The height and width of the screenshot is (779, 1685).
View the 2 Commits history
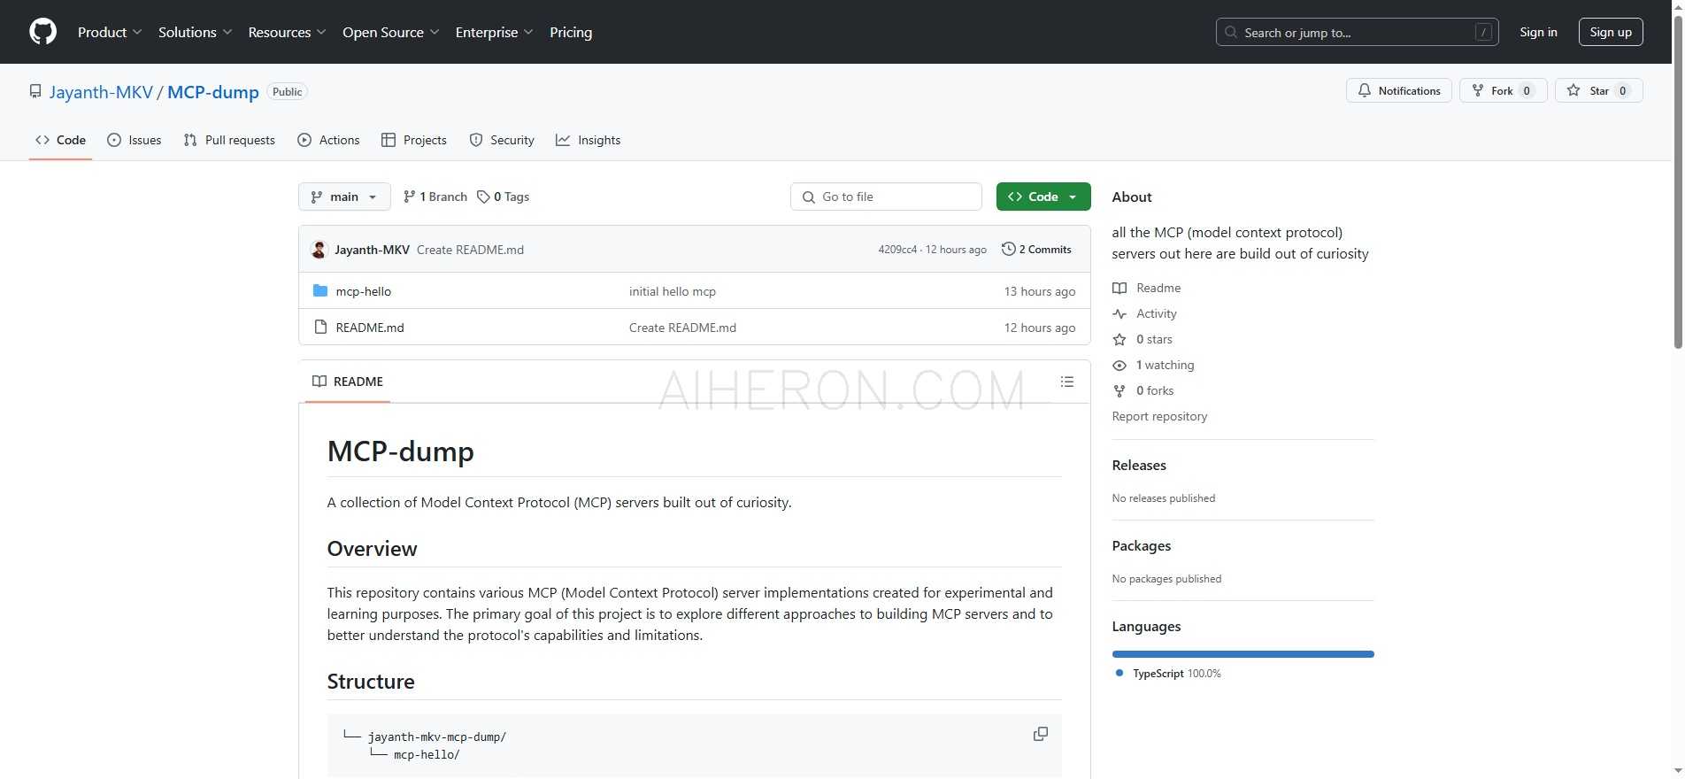click(1036, 250)
